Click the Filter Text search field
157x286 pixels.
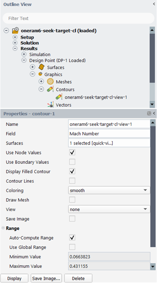click(x=78, y=18)
